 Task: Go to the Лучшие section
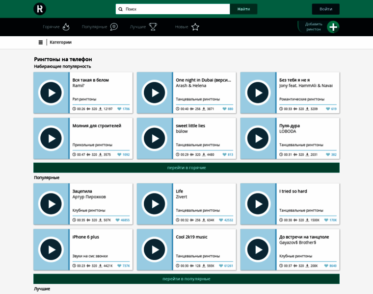pyautogui.click(x=143, y=26)
